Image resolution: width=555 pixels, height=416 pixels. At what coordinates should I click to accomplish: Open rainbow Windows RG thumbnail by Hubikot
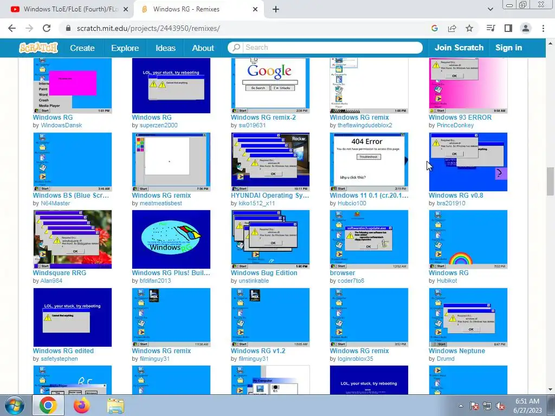tap(468, 239)
